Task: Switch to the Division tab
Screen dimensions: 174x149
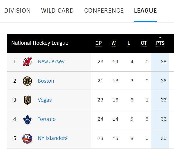Action: 18,11
